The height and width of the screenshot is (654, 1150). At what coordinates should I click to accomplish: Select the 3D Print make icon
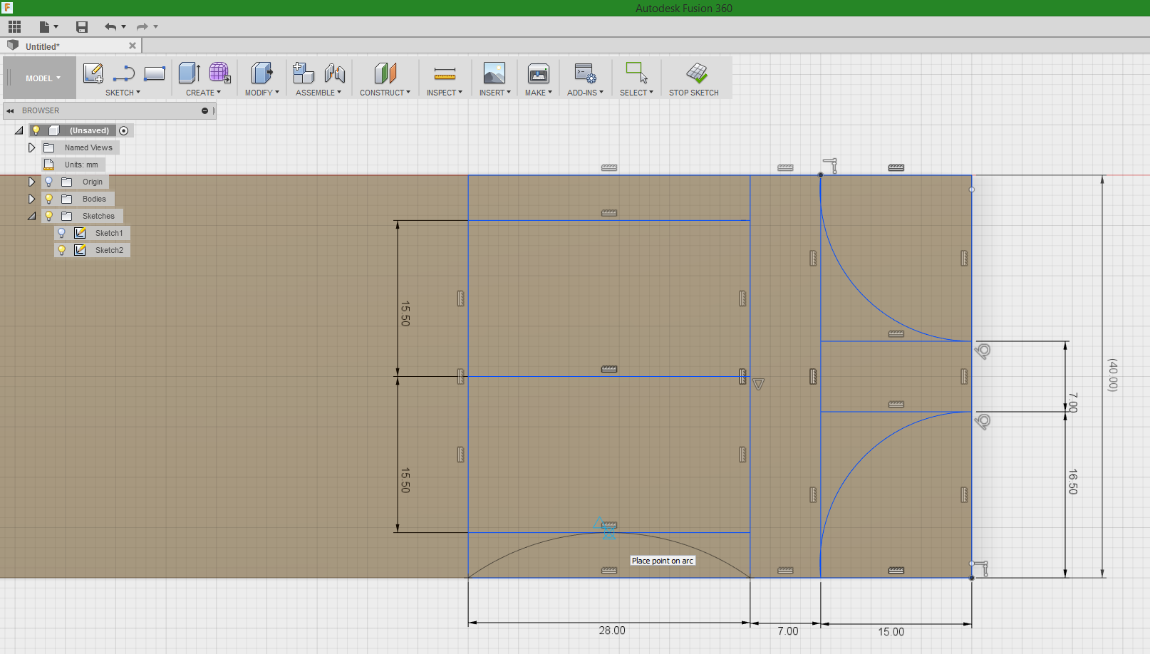coord(539,73)
